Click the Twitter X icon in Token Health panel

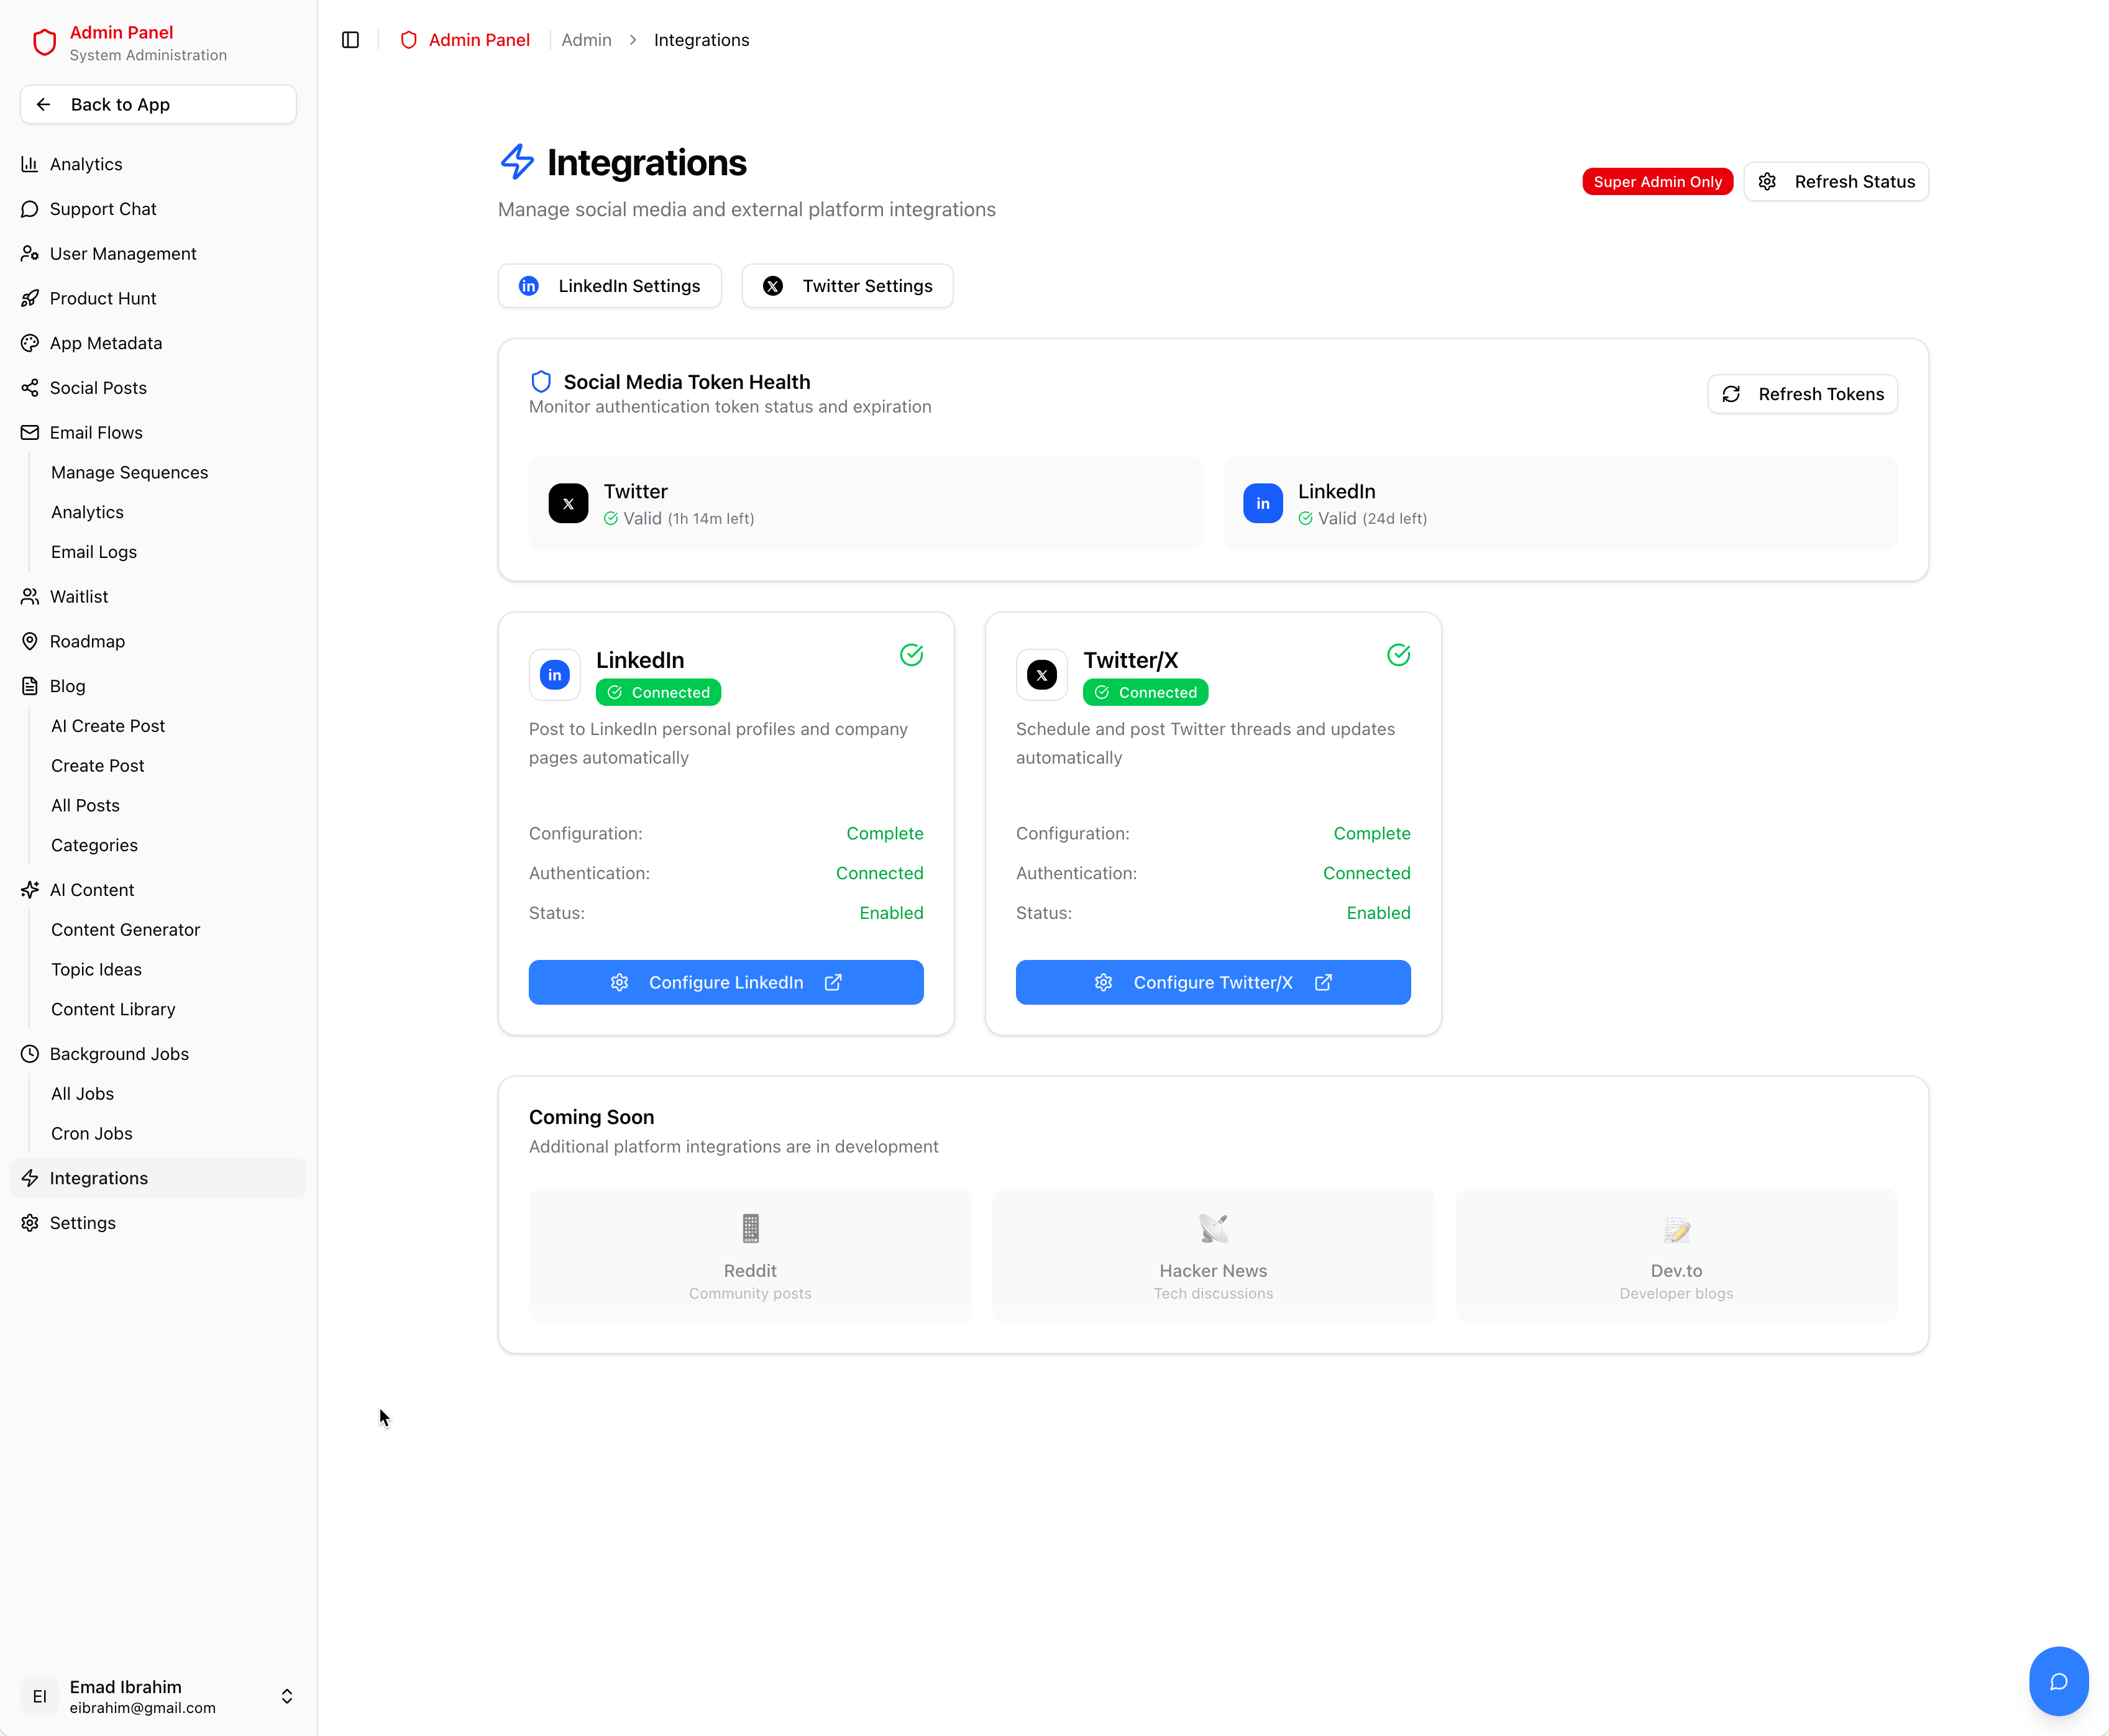568,503
